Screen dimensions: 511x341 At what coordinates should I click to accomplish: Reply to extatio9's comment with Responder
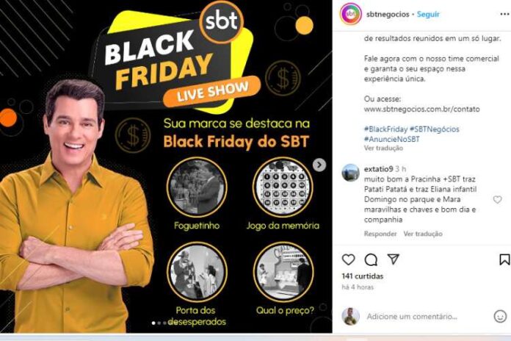(x=380, y=234)
